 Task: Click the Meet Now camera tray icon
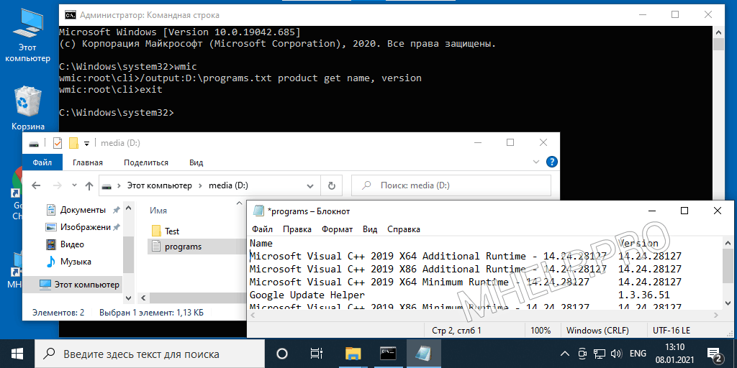(583, 354)
